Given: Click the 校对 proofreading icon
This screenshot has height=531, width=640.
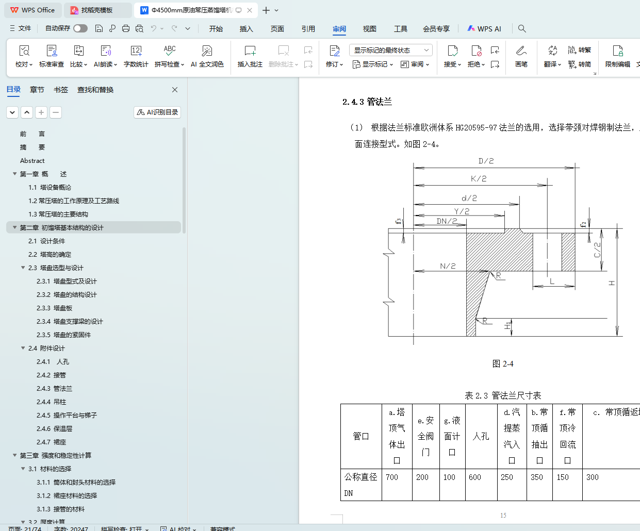Looking at the screenshot, I should (x=24, y=51).
